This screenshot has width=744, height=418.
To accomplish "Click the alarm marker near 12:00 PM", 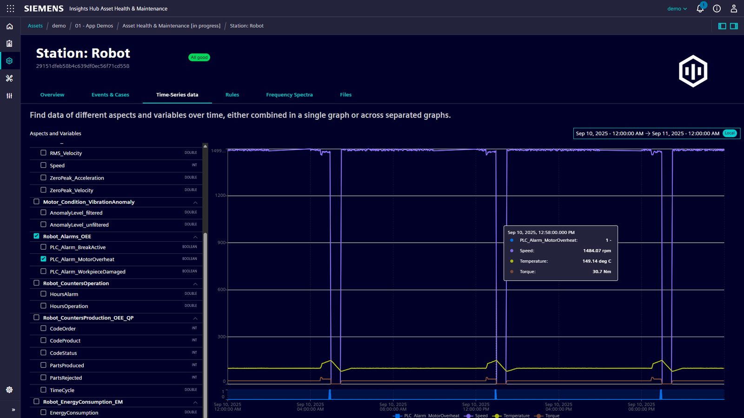I will [496, 394].
